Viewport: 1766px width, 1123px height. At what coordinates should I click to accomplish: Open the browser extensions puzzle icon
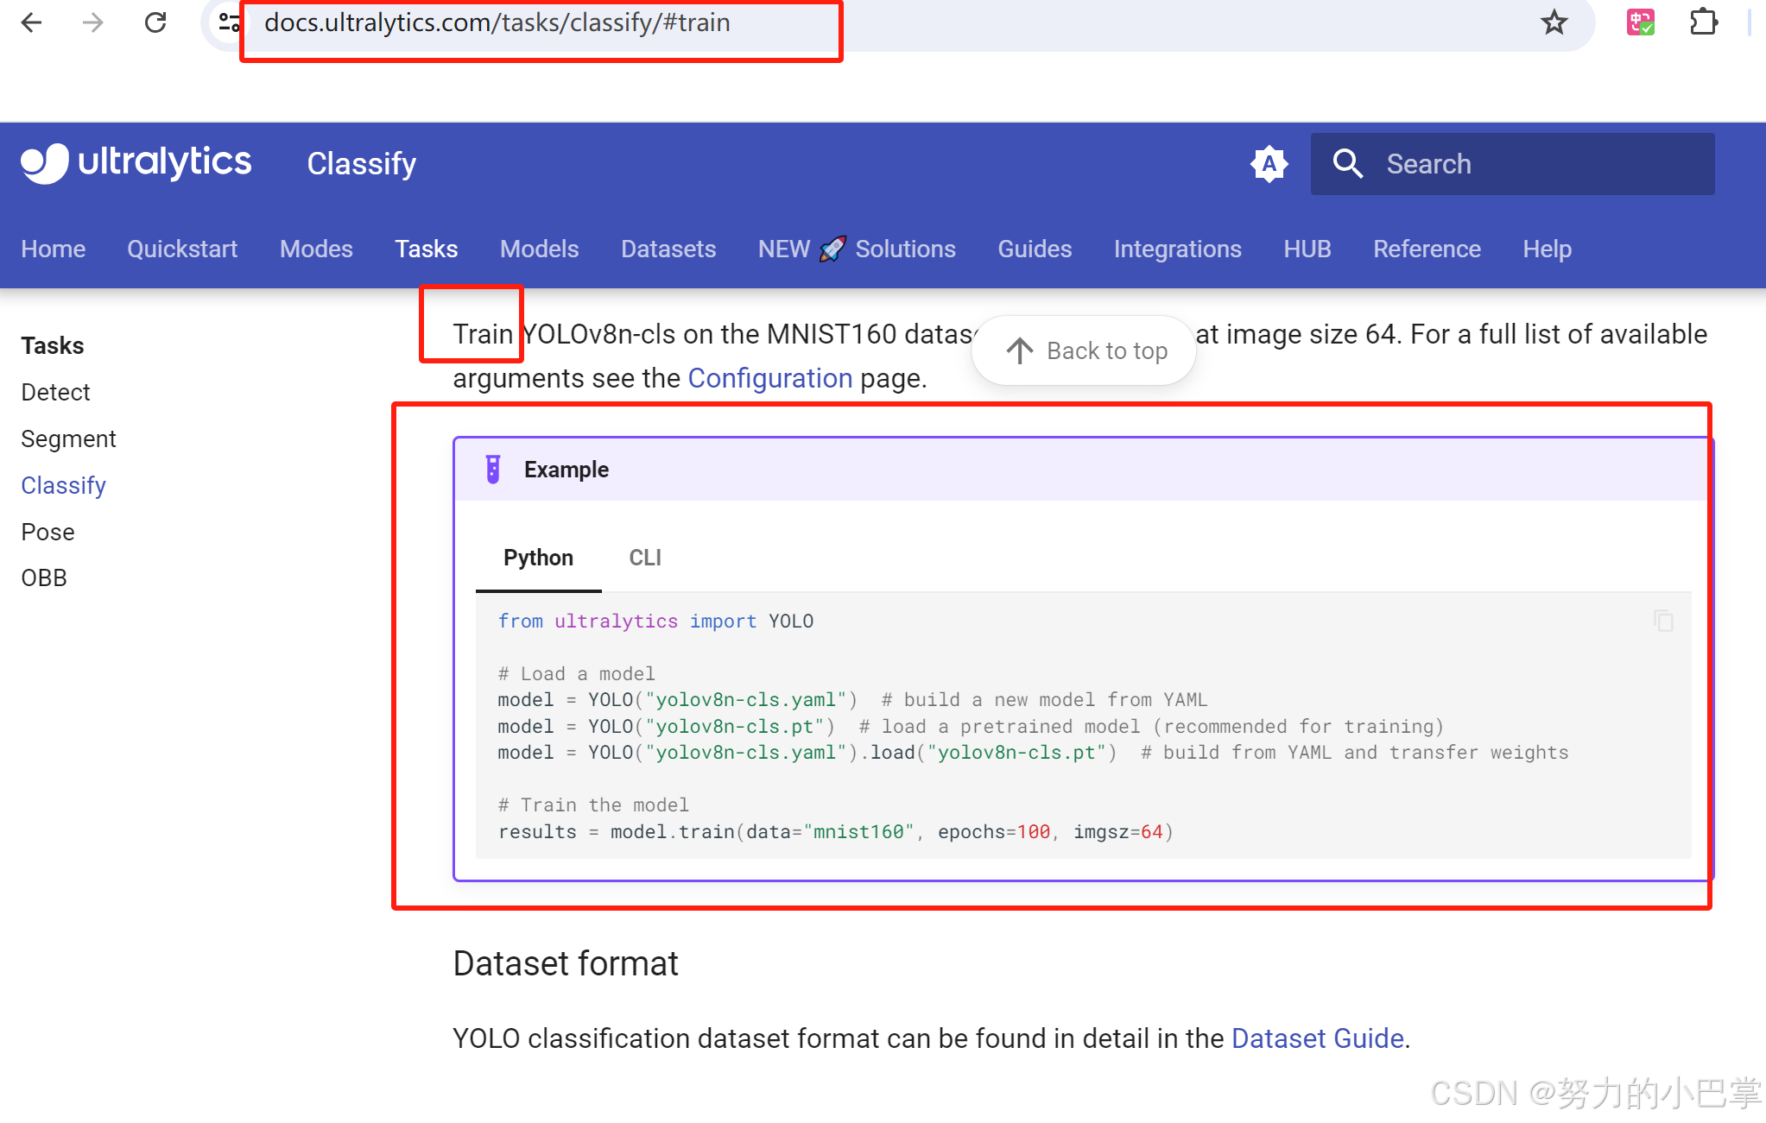coord(1703,22)
